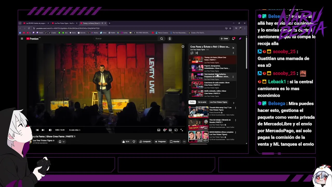Screen dimensions: 332x187
Task: Toggle playlist loop in the Crea Fama panel
Action: (192, 53)
